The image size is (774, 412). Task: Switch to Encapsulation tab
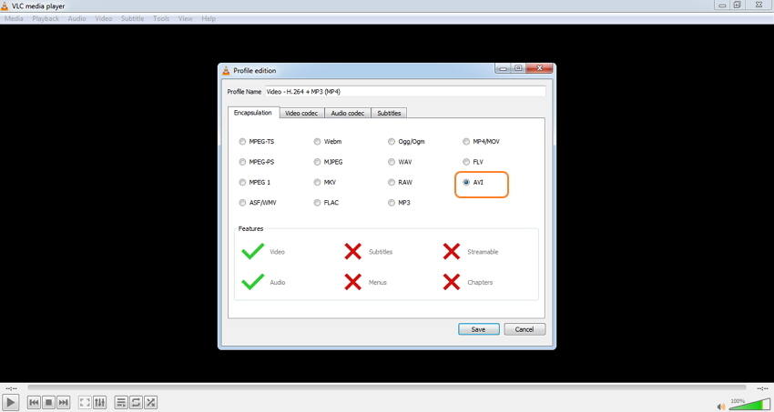(253, 113)
